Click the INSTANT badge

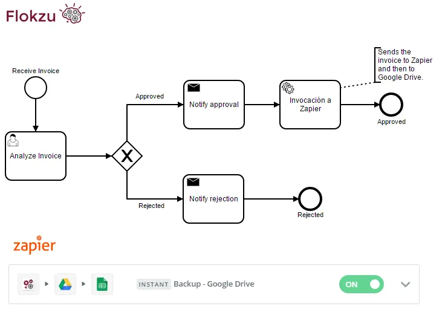click(154, 284)
